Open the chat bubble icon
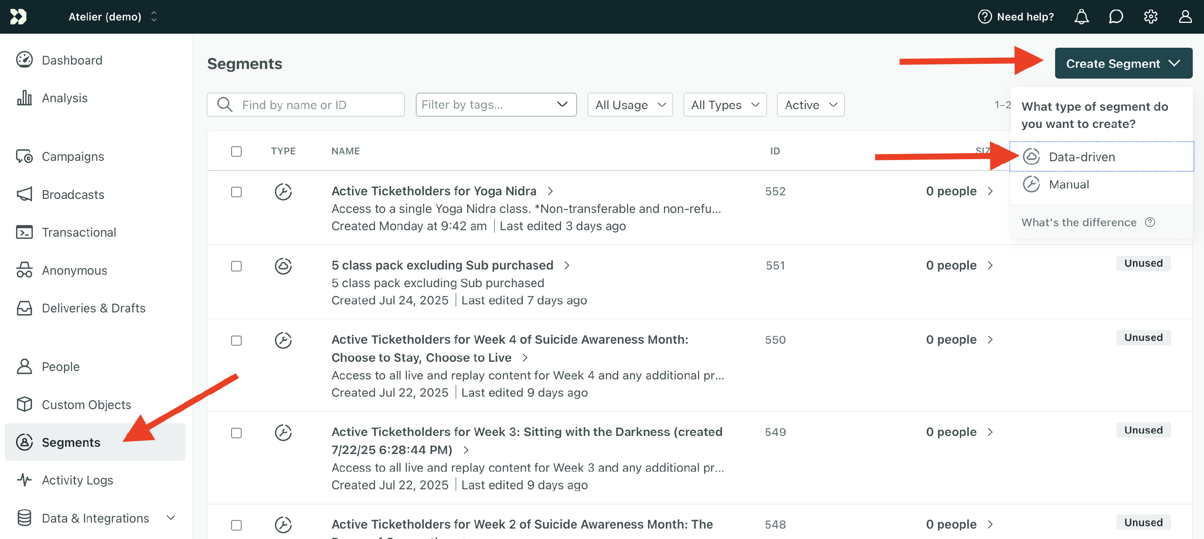This screenshot has width=1204, height=539. click(x=1116, y=17)
